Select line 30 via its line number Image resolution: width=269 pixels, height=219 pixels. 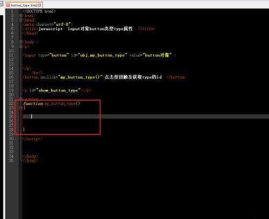pos(11,139)
